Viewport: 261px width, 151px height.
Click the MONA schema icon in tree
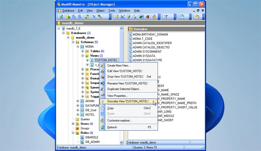tap(82, 47)
